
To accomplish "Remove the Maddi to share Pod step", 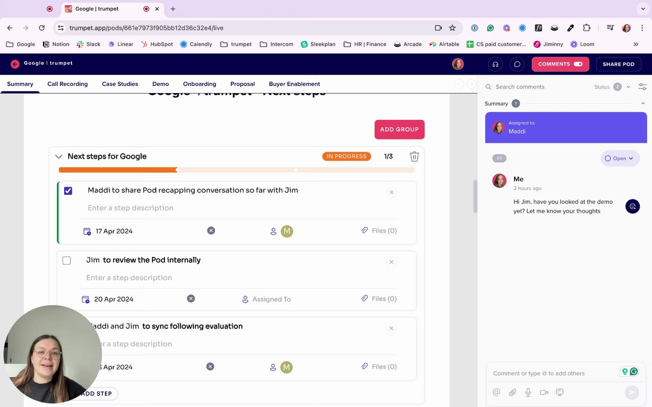I will (391, 192).
